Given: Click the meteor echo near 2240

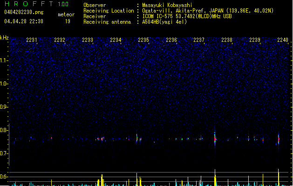Looking at the screenshot, I should (279, 139).
